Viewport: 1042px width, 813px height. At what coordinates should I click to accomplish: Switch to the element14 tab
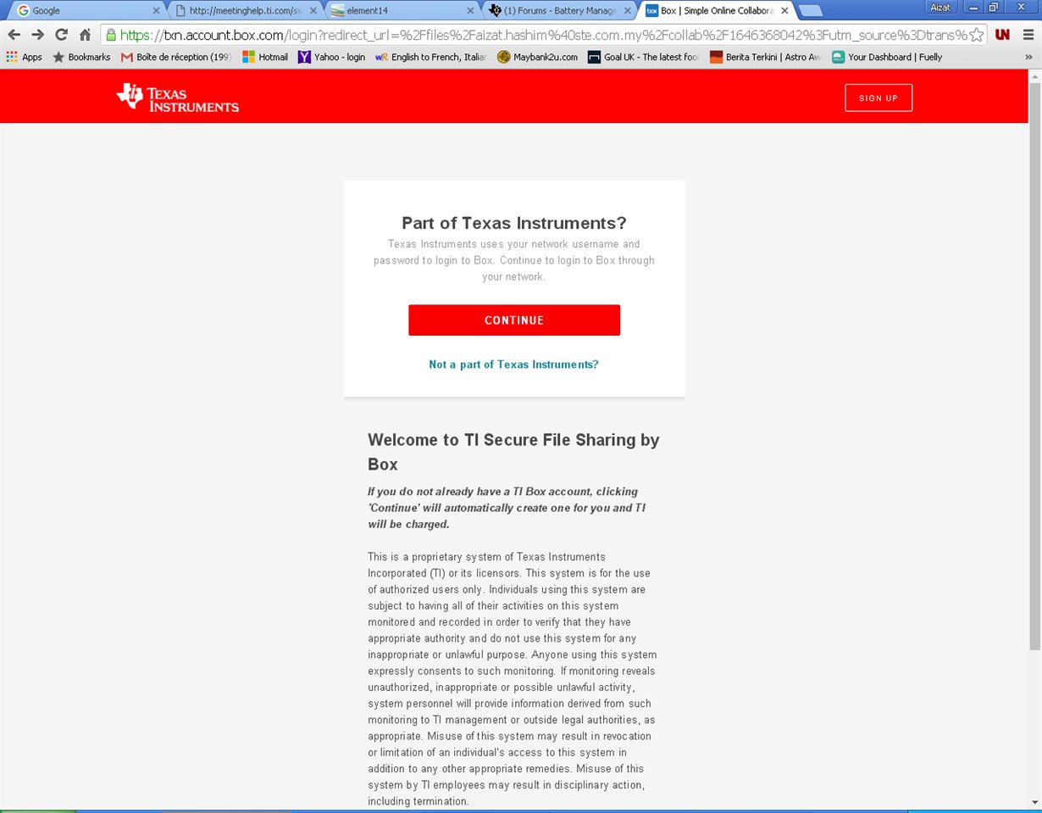point(403,11)
